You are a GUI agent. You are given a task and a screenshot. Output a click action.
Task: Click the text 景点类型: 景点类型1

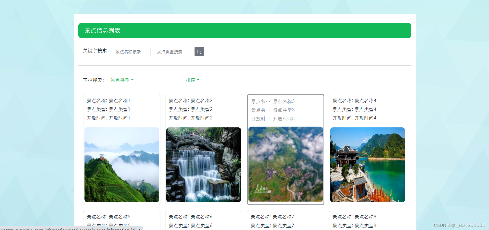pyautogui.click(x=108, y=110)
